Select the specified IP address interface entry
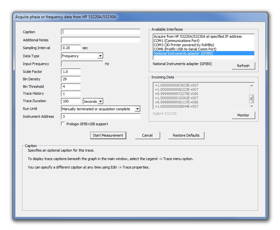280x230 pixels. pos(203,36)
